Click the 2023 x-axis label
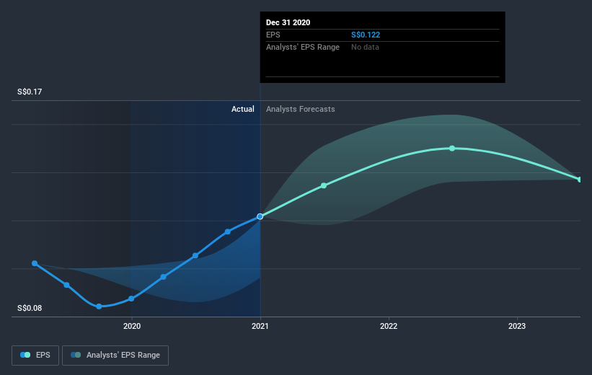Viewport: 592px width, 375px height. pyautogui.click(x=517, y=326)
